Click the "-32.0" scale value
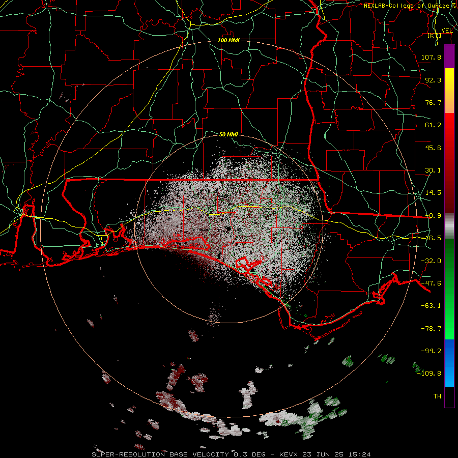This screenshot has height=458, width=458. coord(431,261)
